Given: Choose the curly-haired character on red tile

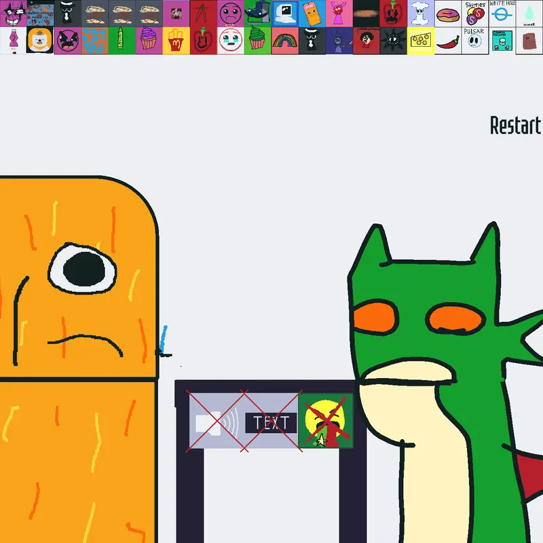Looking at the screenshot, I should pyautogui.click(x=367, y=41).
